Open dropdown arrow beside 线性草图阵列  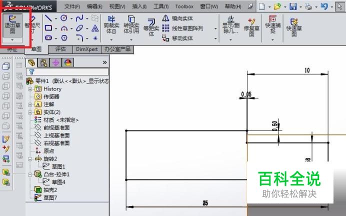(215, 28)
